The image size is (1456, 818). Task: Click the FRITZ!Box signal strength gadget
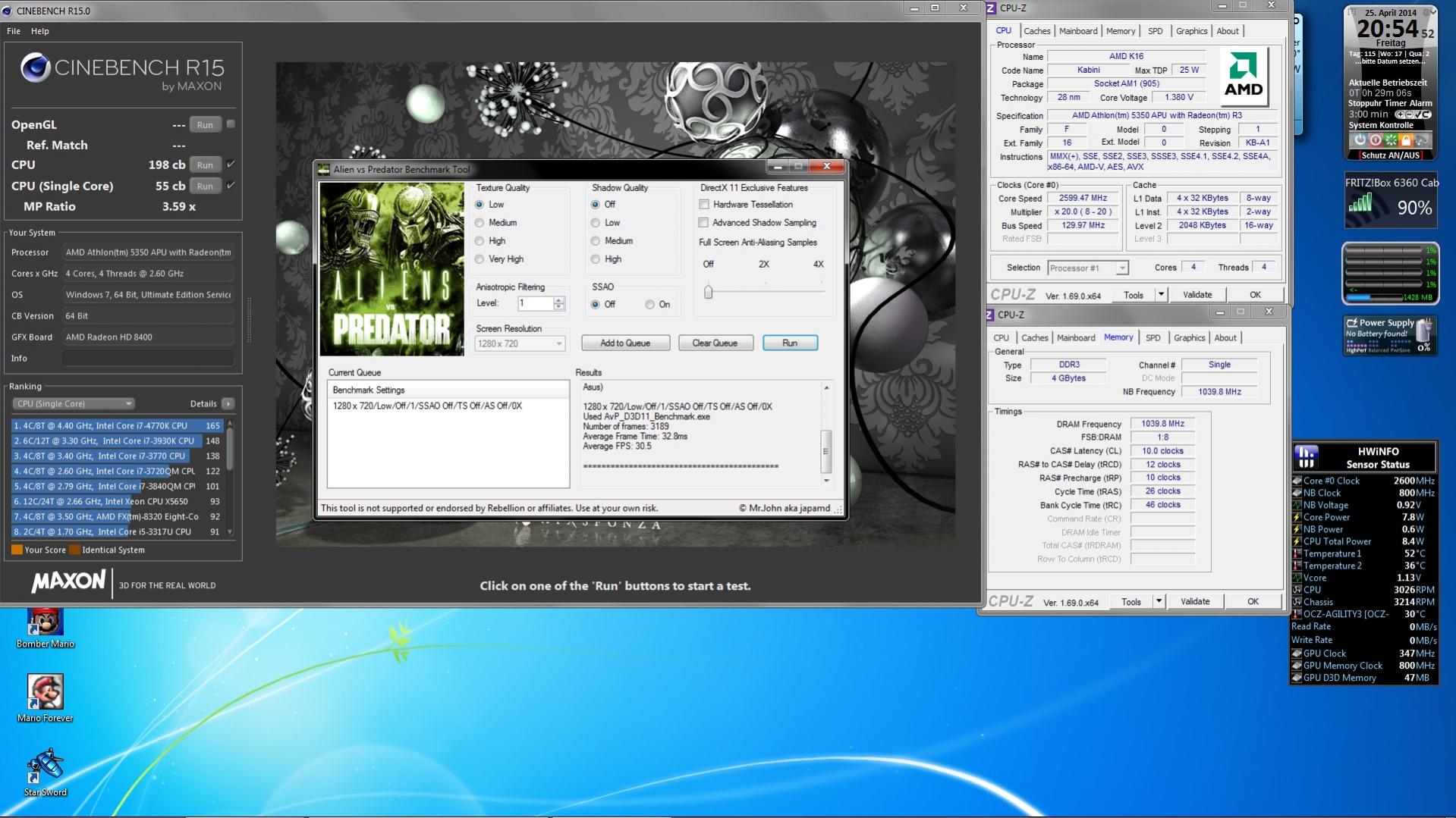coord(1391,201)
